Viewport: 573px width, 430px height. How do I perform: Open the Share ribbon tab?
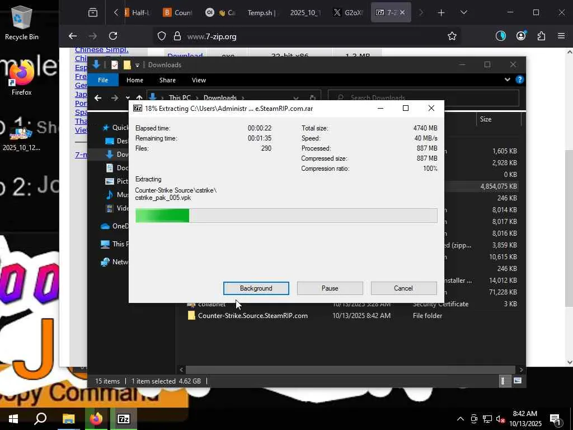pyautogui.click(x=167, y=80)
